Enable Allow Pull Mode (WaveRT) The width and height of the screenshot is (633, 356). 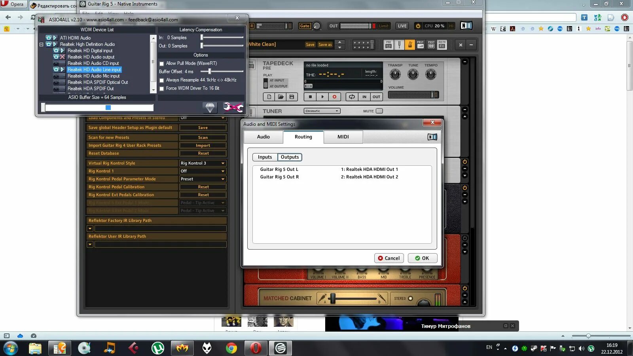tap(161, 64)
